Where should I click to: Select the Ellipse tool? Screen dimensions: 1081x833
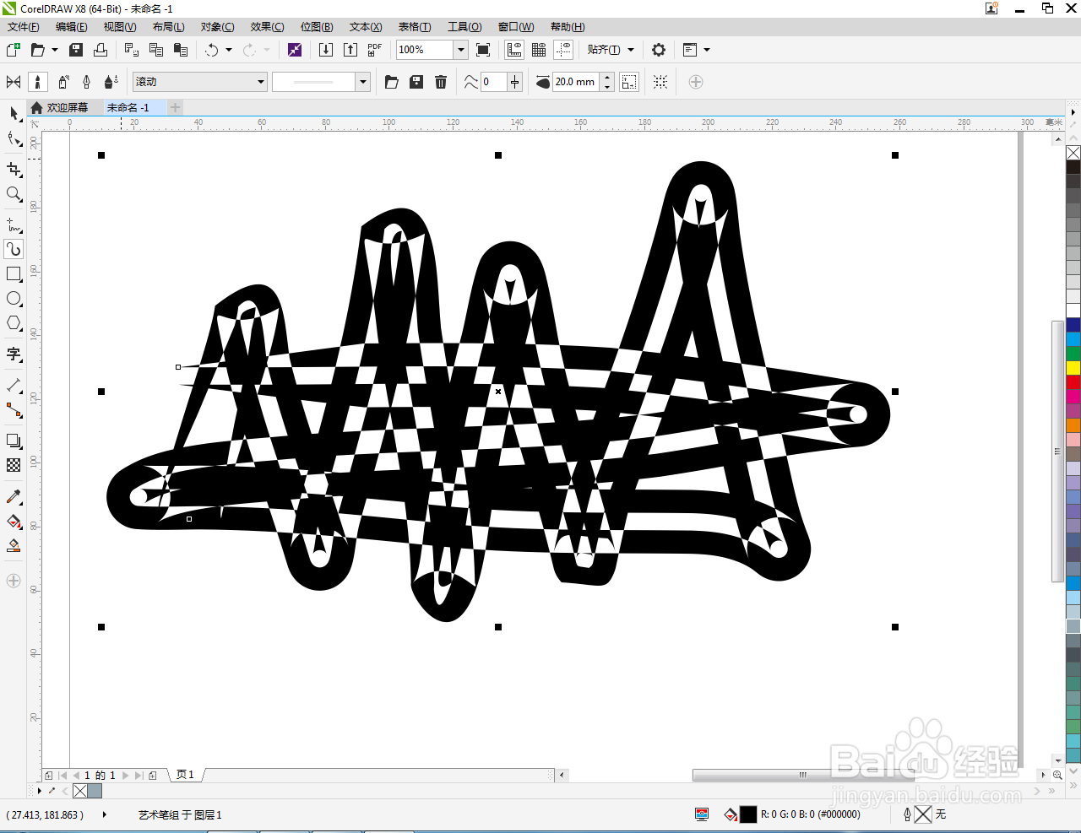tap(14, 299)
